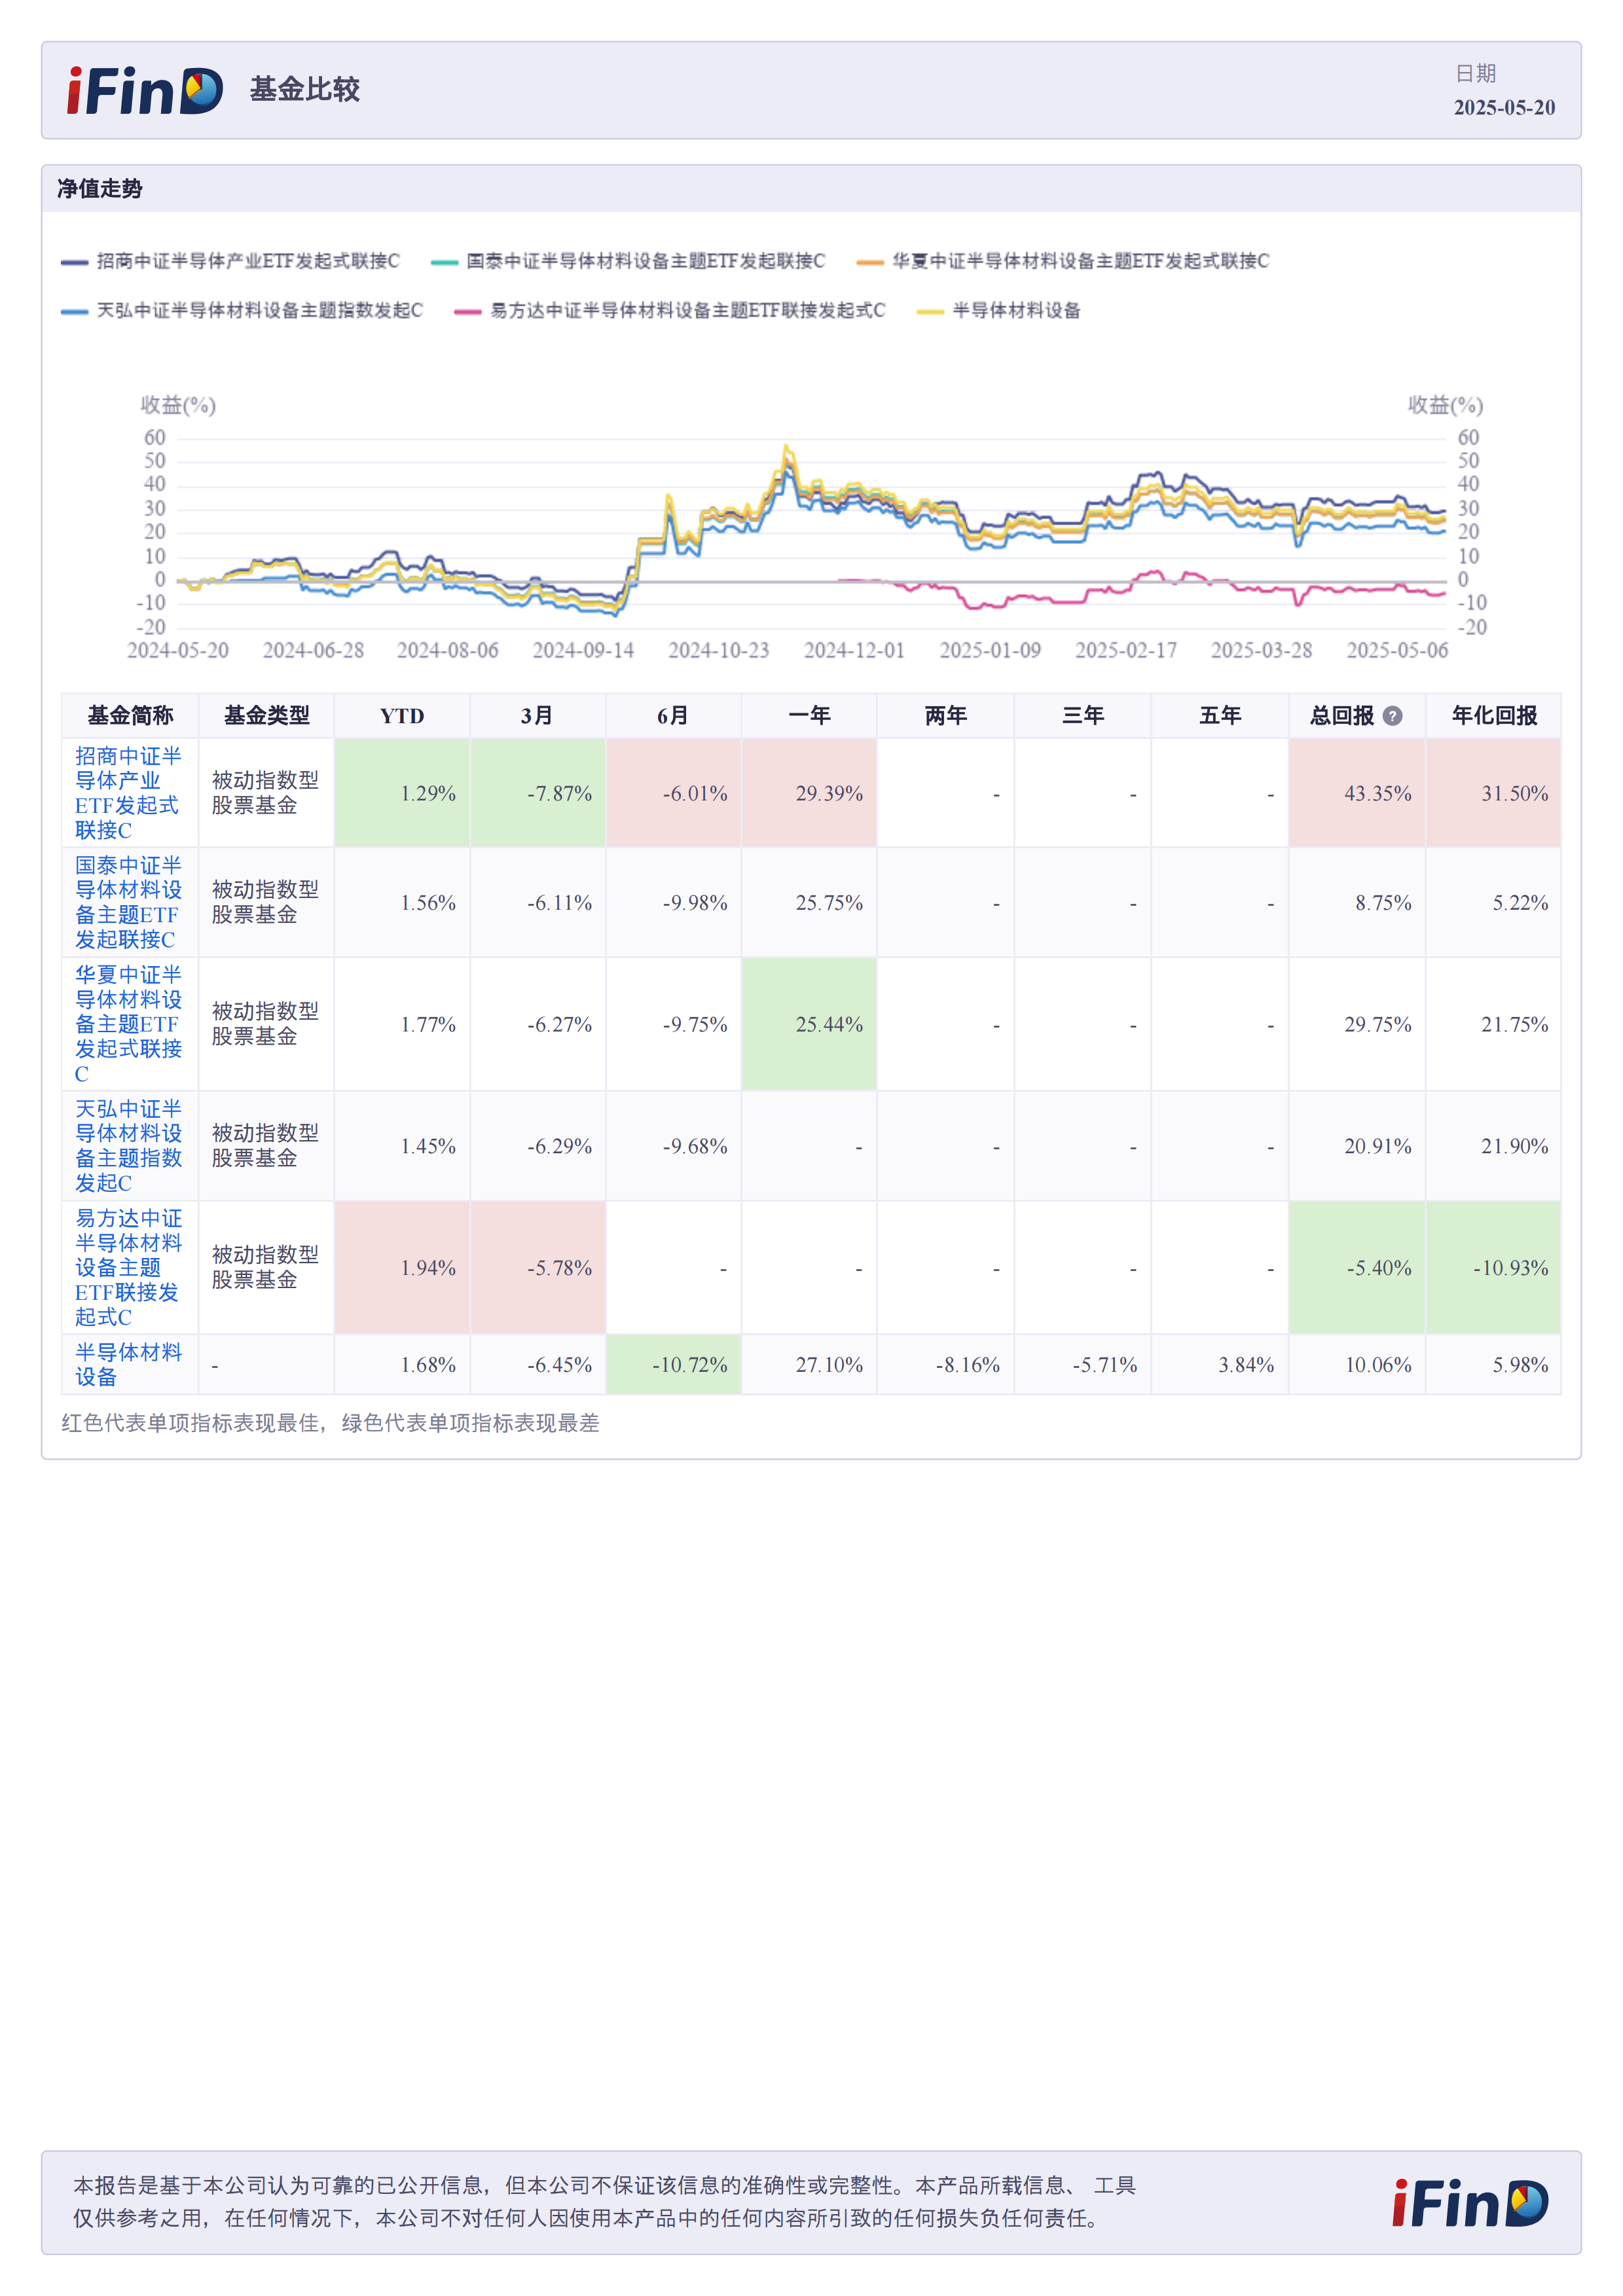
Task: Click the help icon beside 总回报
Action: click(1392, 716)
